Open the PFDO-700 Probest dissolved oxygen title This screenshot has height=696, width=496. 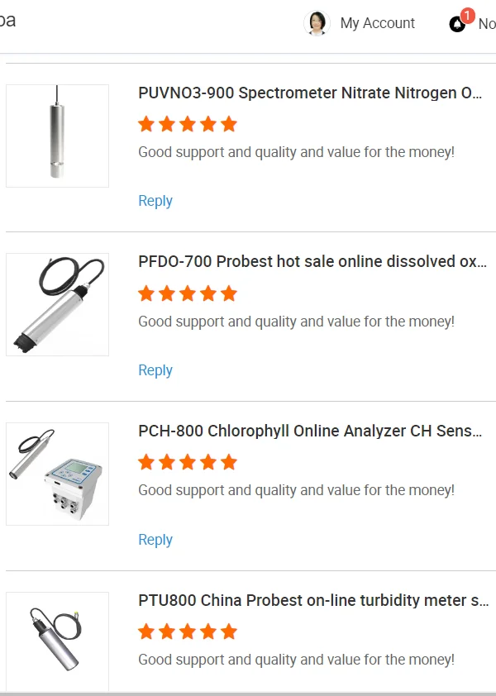(x=312, y=262)
